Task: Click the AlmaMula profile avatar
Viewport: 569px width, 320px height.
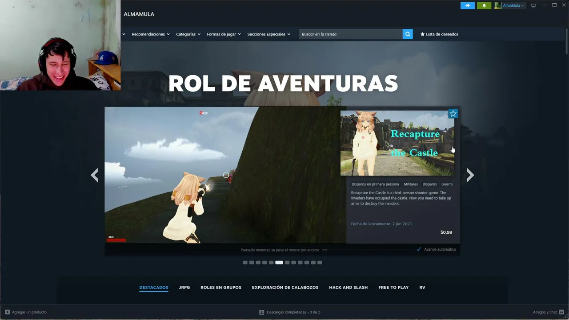Action: 498,6
